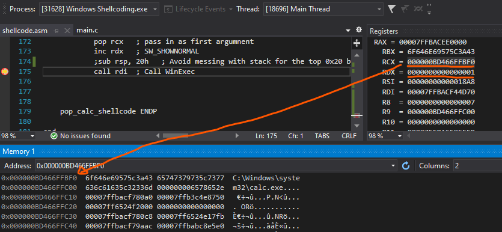Pin the shellcode.asm tab
This screenshot has width=502, height=232.
tap(57, 31)
